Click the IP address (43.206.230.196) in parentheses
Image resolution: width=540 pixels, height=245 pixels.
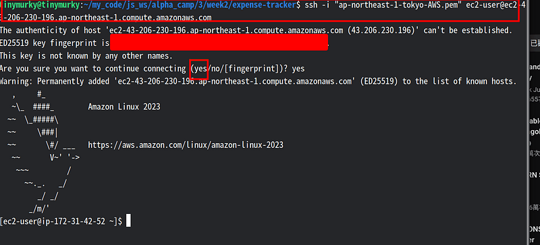(383, 30)
